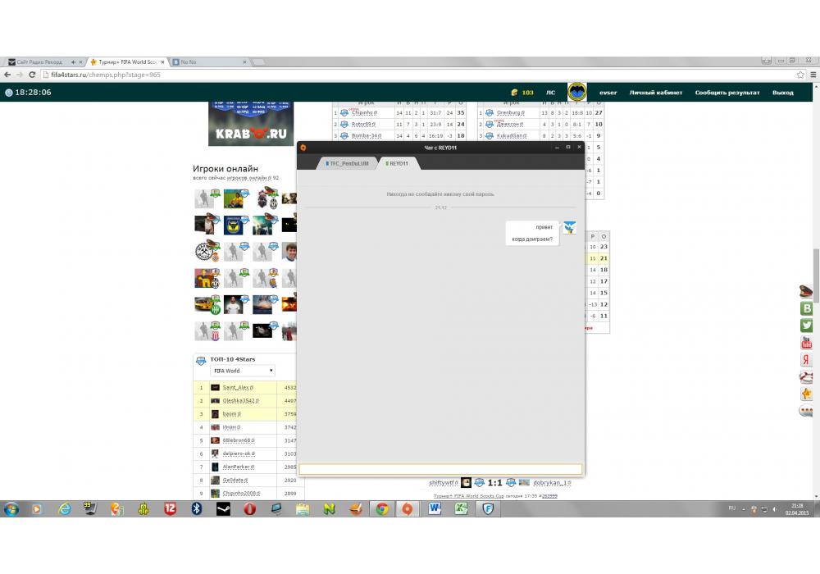The width and height of the screenshot is (820, 574).
Task: Open the ЛС private messages item
Action: point(551,93)
